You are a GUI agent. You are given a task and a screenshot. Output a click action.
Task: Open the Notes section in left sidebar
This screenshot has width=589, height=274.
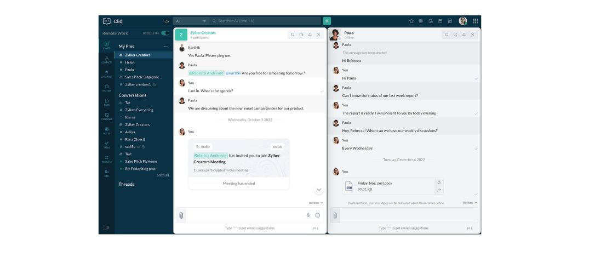[106, 130]
